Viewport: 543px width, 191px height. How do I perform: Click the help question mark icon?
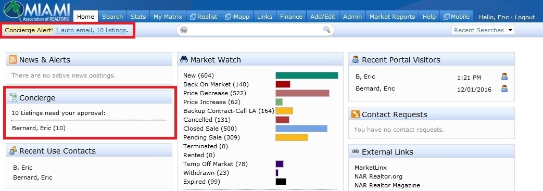click(x=184, y=30)
